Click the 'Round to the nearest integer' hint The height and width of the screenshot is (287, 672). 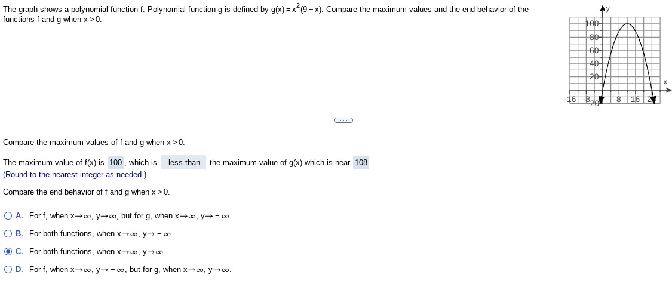click(75, 175)
